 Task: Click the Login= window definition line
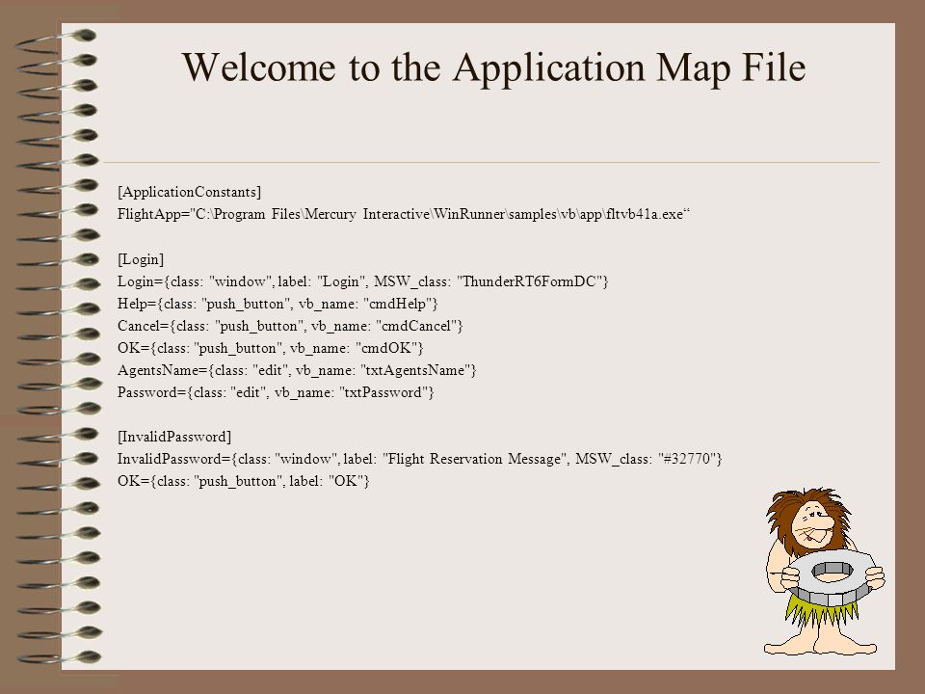coord(363,282)
